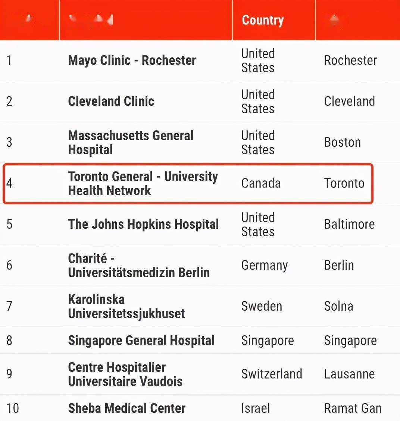
Task: Select the Switzerland country cell
Action: coord(272,374)
